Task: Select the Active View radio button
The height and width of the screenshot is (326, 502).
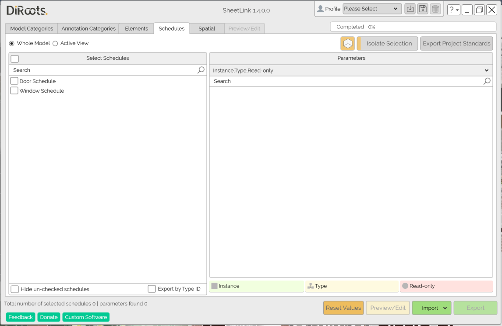Action: click(x=55, y=43)
